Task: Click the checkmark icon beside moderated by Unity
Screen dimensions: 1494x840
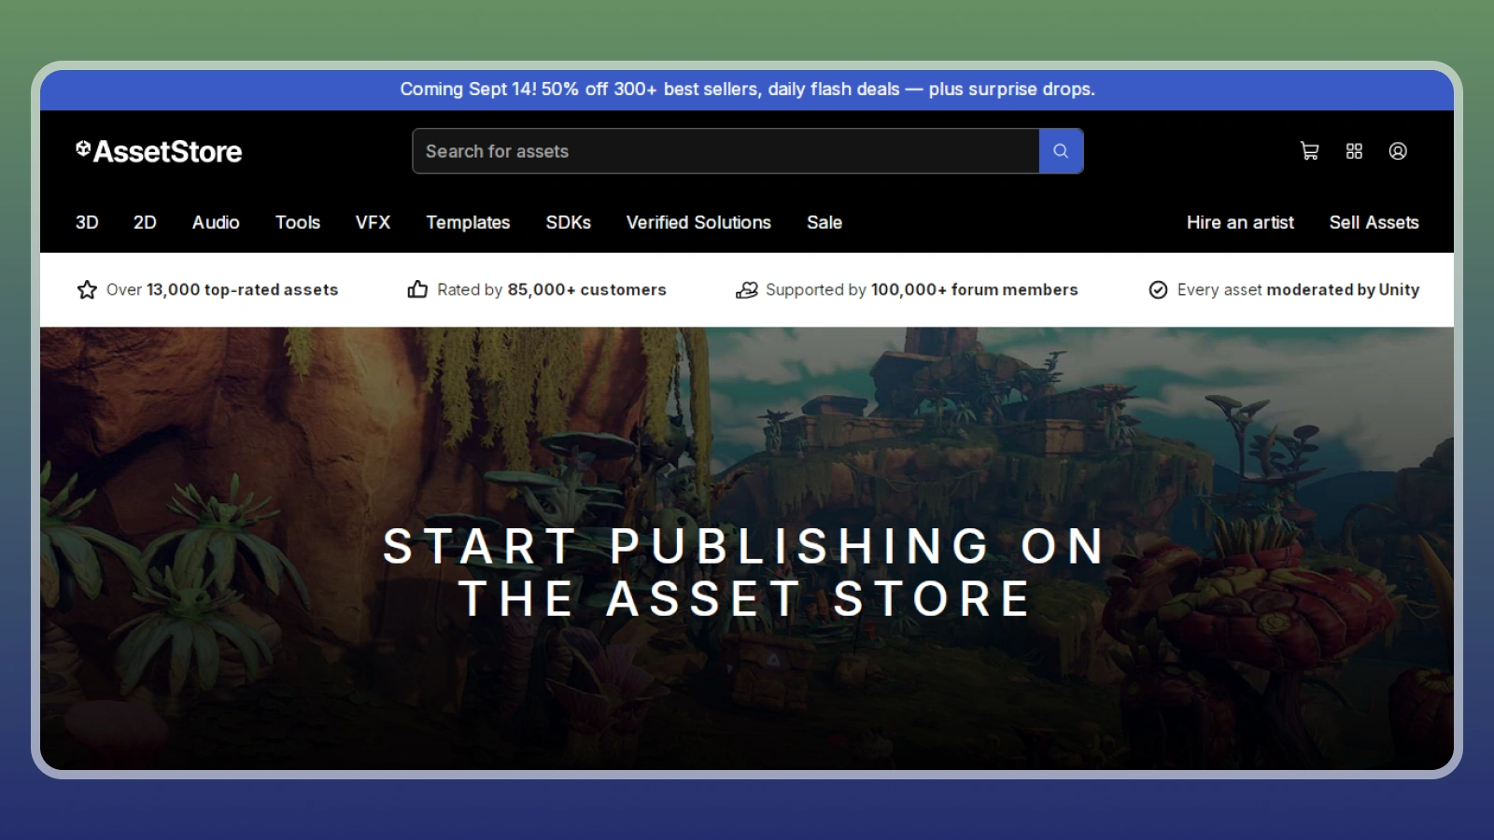Action: (1158, 289)
